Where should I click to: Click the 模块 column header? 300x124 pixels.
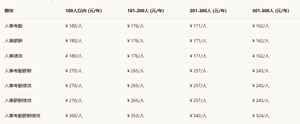[9, 11]
